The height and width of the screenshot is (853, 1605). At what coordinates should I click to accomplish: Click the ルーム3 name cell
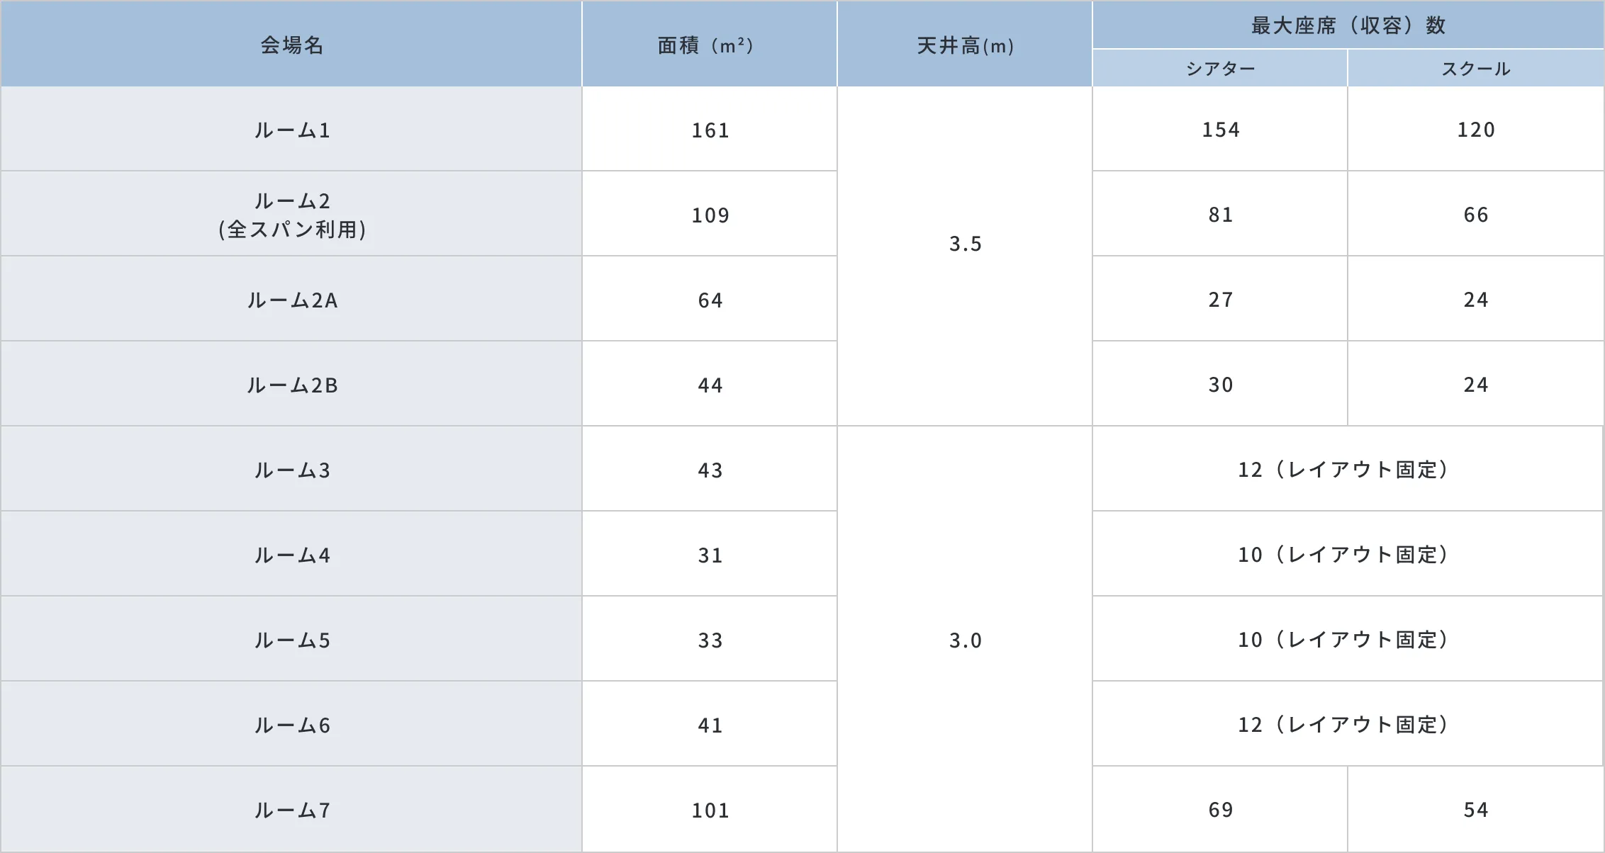291,470
